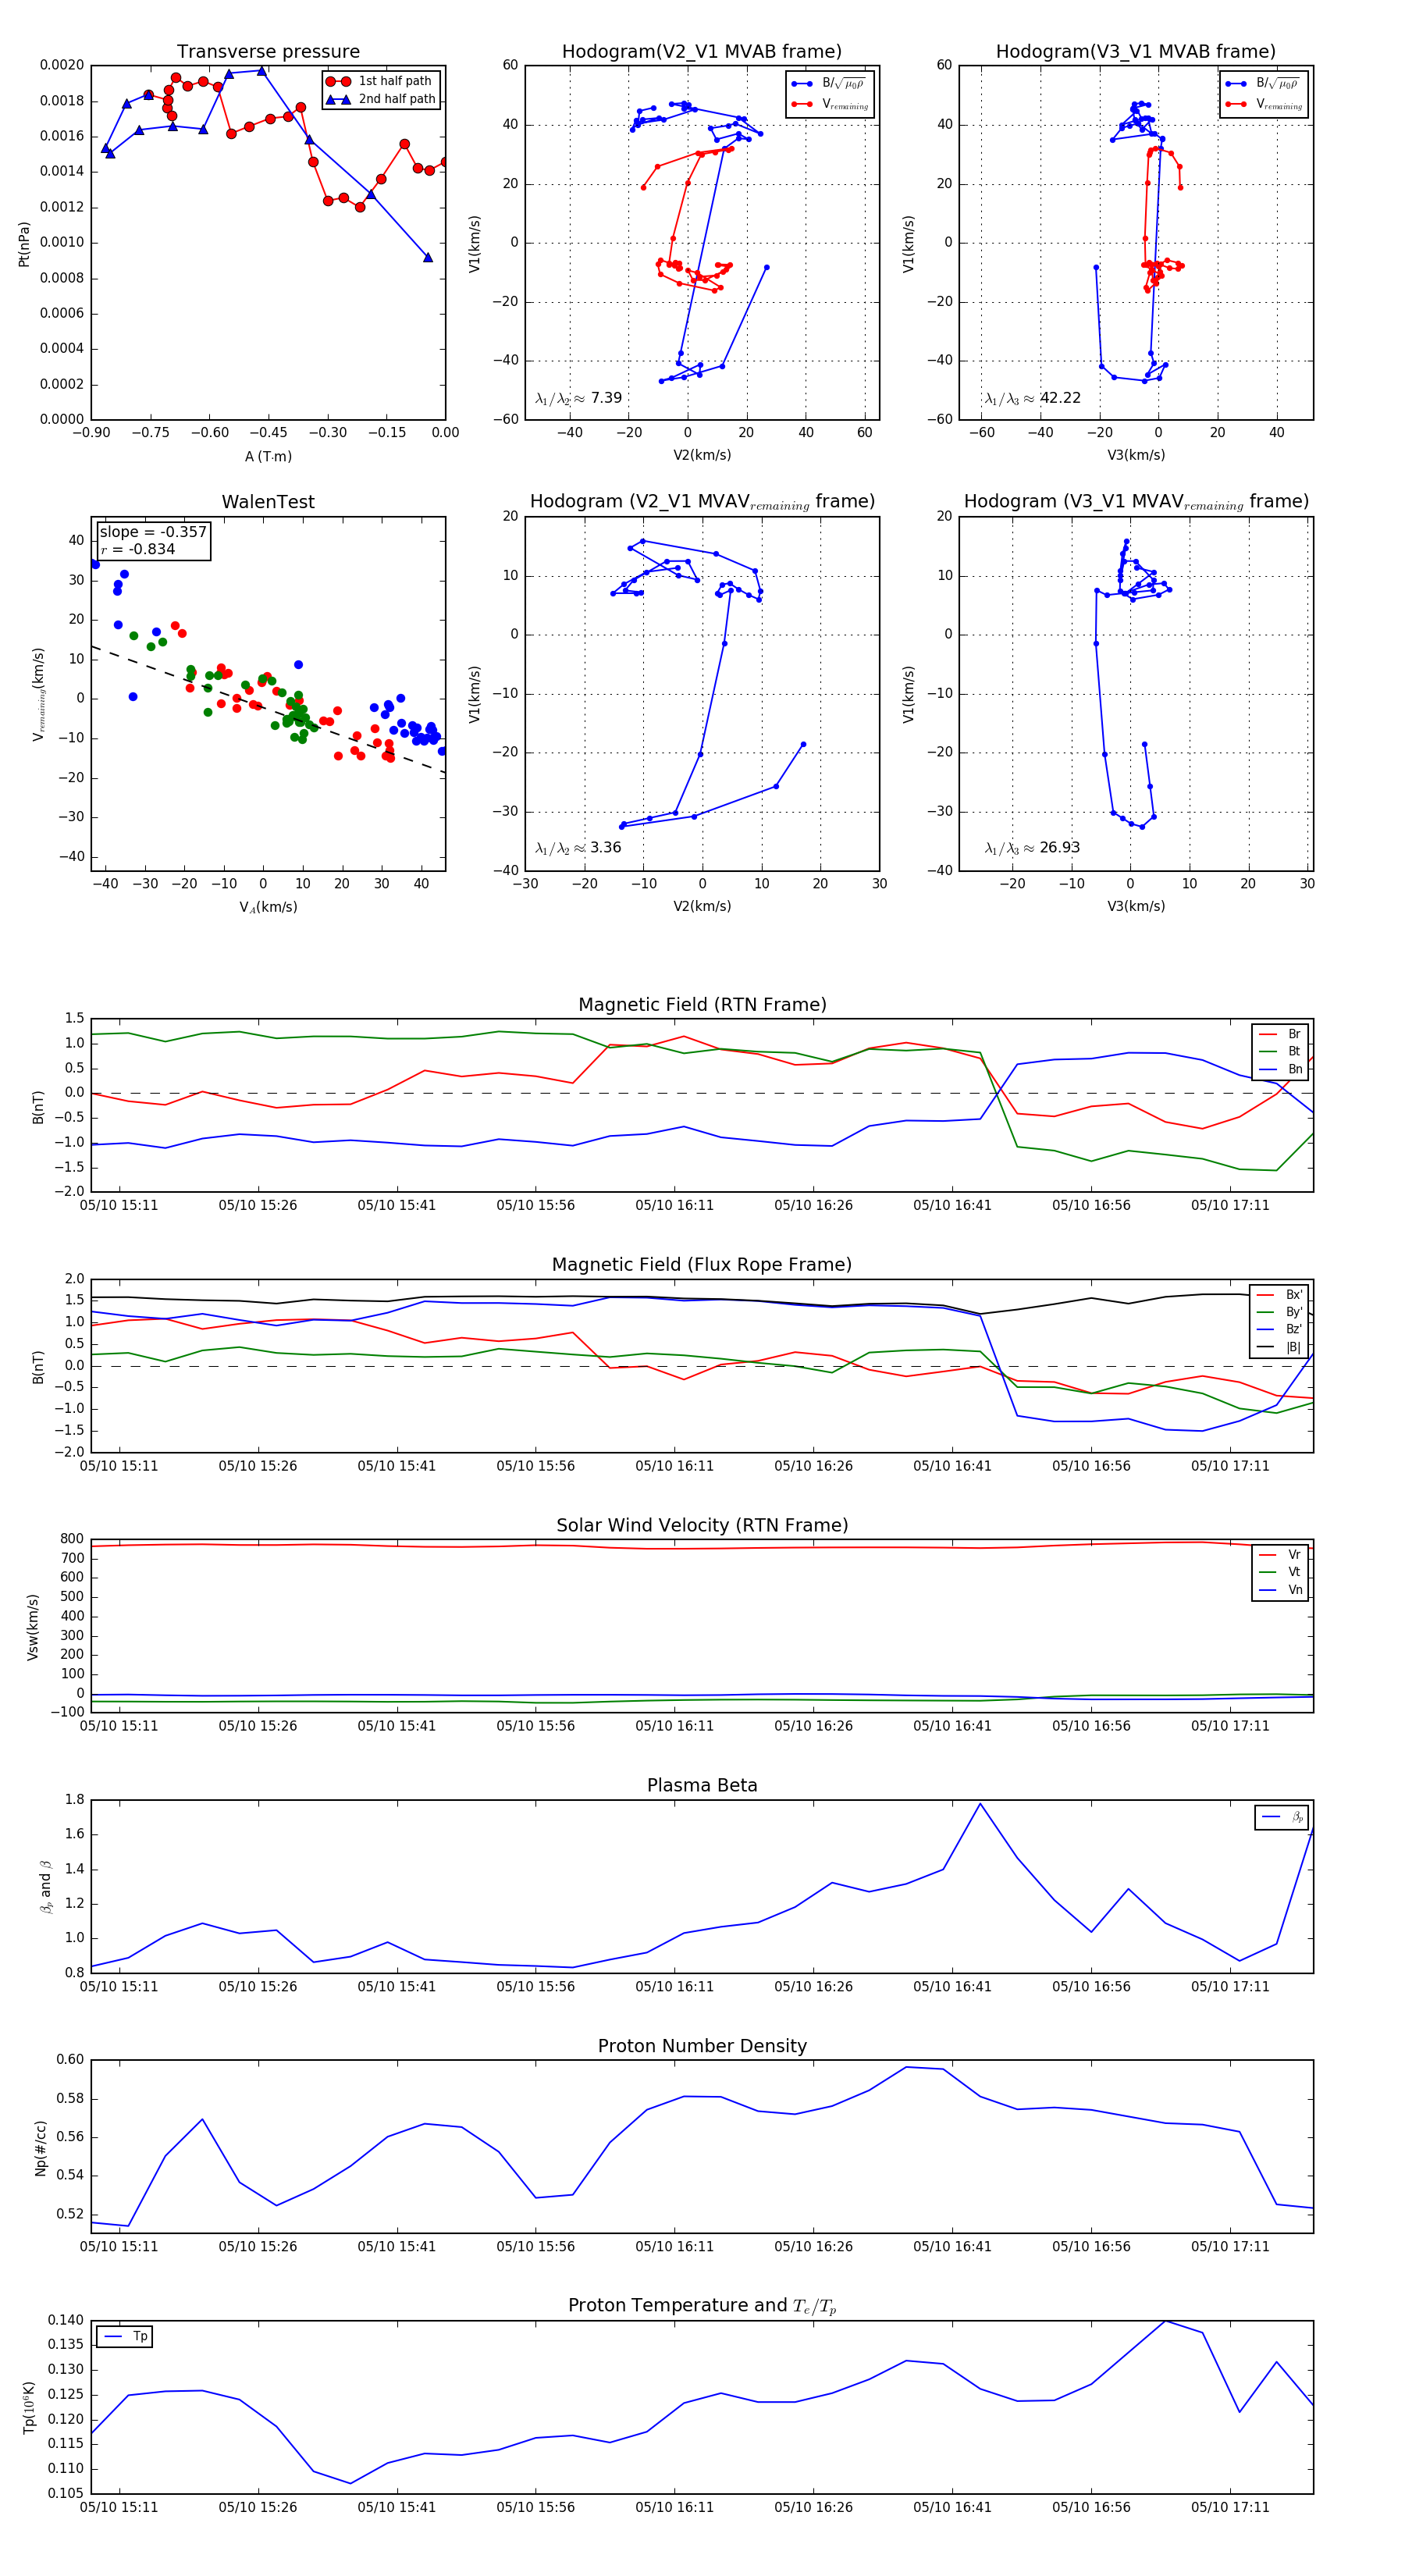
Task: Select the '1st half path' legend entry
Action: pyautogui.click(x=381, y=81)
